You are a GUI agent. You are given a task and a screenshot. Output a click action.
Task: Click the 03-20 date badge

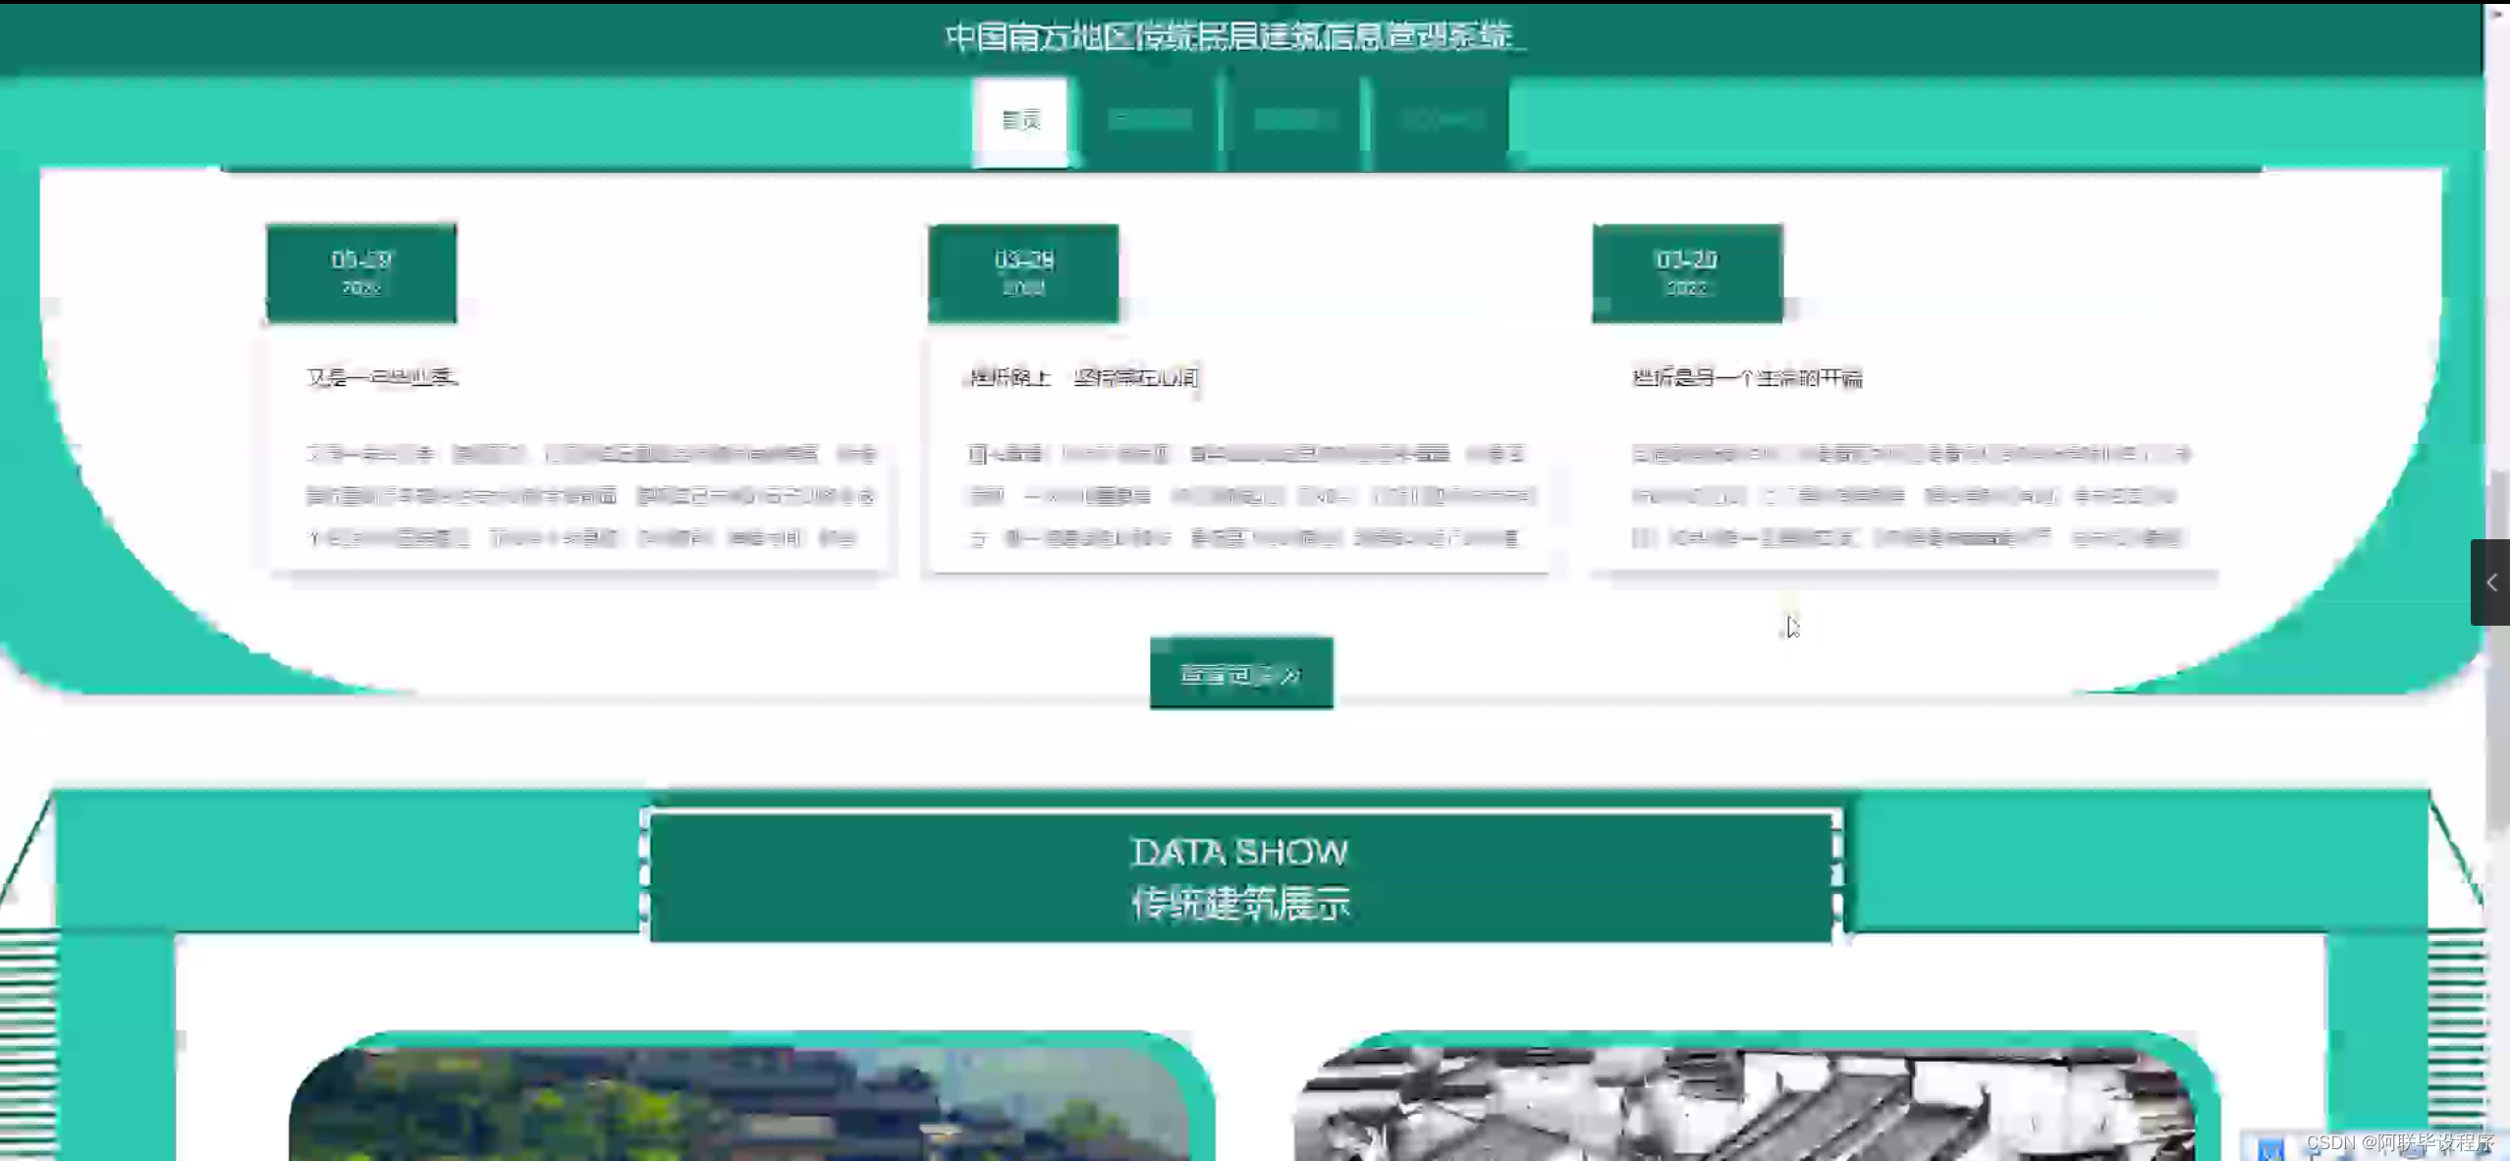pyautogui.click(x=1686, y=273)
